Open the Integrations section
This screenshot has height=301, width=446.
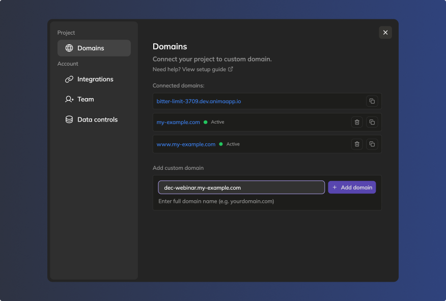[94, 79]
